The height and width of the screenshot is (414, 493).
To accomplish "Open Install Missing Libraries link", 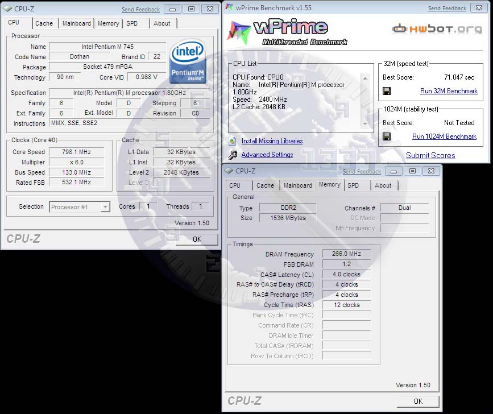I will click(x=272, y=141).
